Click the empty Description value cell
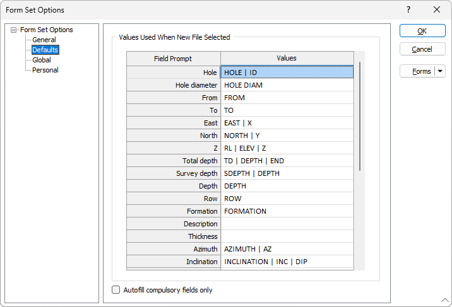Image resolution: width=452 pixels, height=307 pixels. [x=287, y=224]
